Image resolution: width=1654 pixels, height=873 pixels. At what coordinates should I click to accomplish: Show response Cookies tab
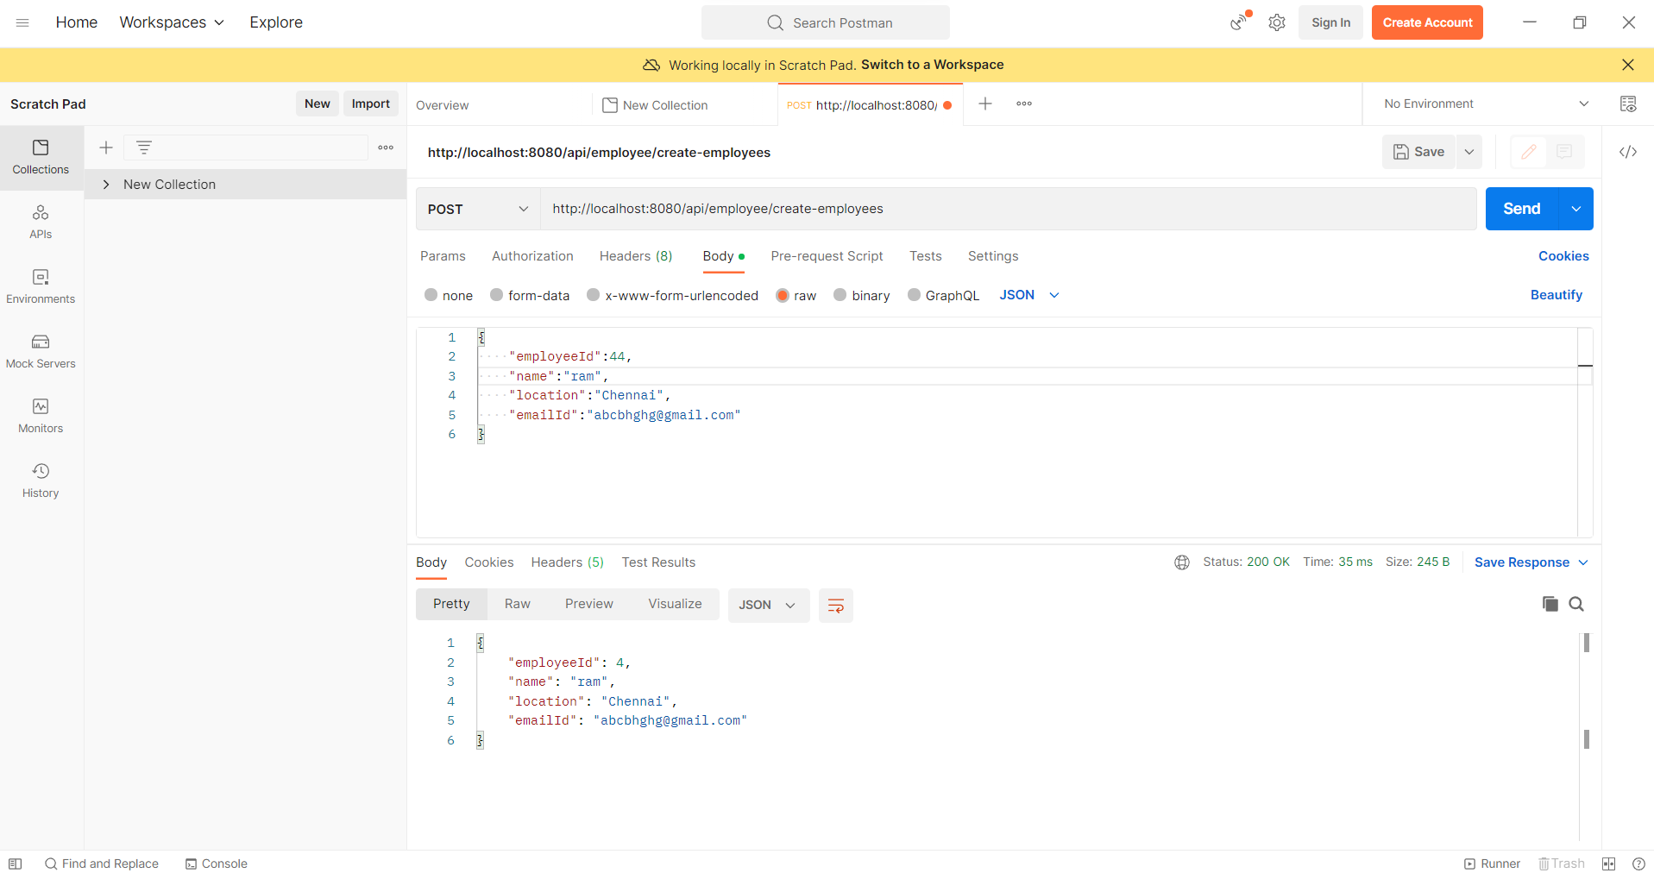(x=489, y=562)
